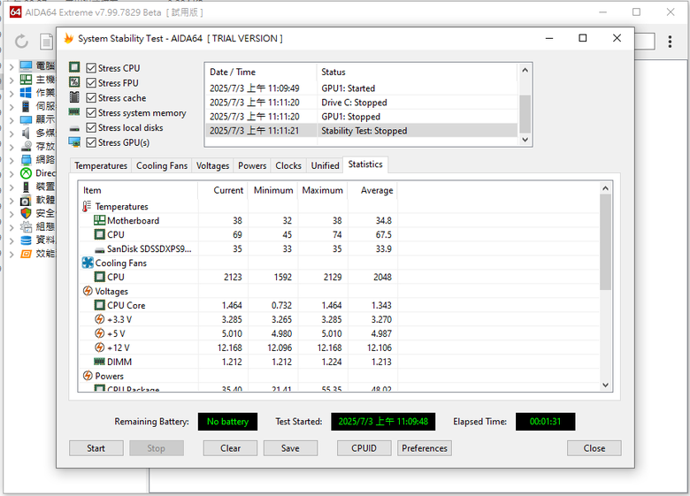Expand the Benchmark node in the sidebar

[11, 254]
